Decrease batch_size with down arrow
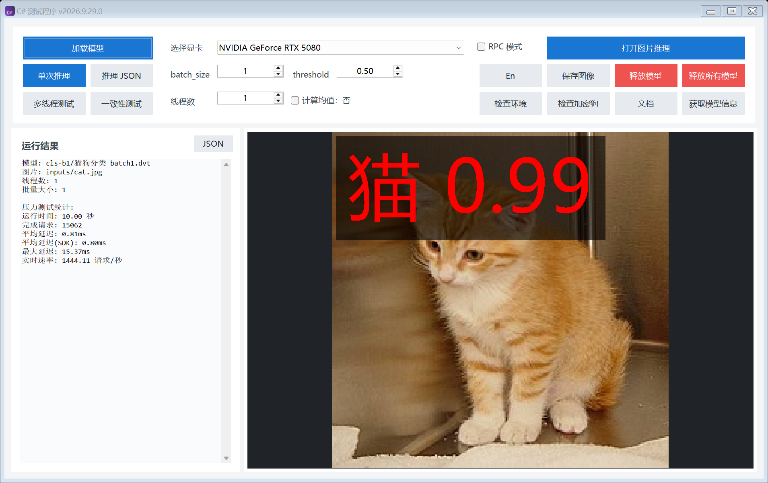 [x=278, y=74]
